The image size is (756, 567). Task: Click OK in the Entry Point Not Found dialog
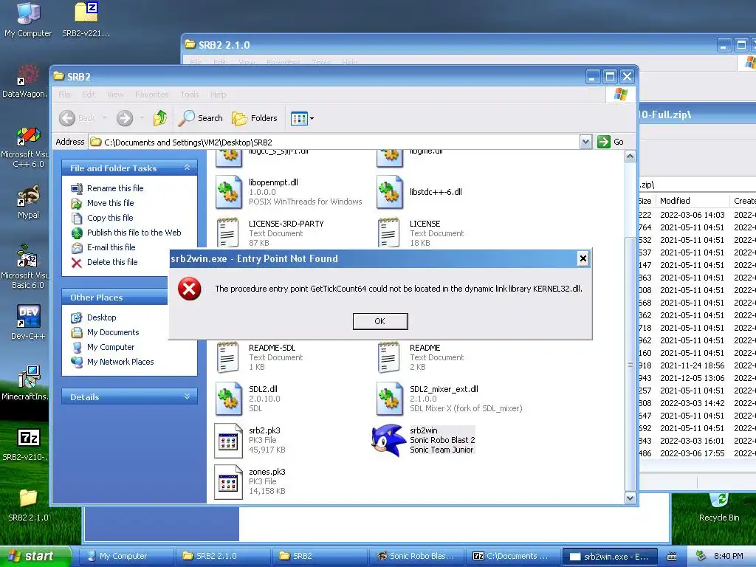click(x=380, y=321)
